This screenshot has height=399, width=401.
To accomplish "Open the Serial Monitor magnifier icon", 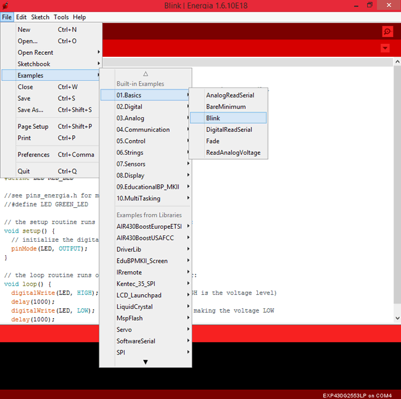I will (x=387, y=31).
